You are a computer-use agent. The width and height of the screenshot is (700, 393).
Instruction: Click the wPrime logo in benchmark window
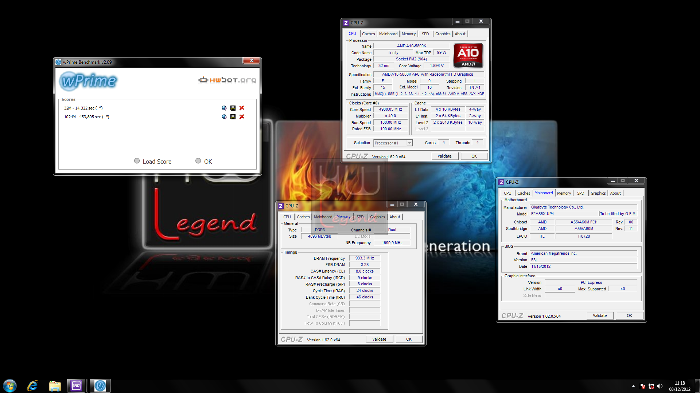tap(88, 81)
